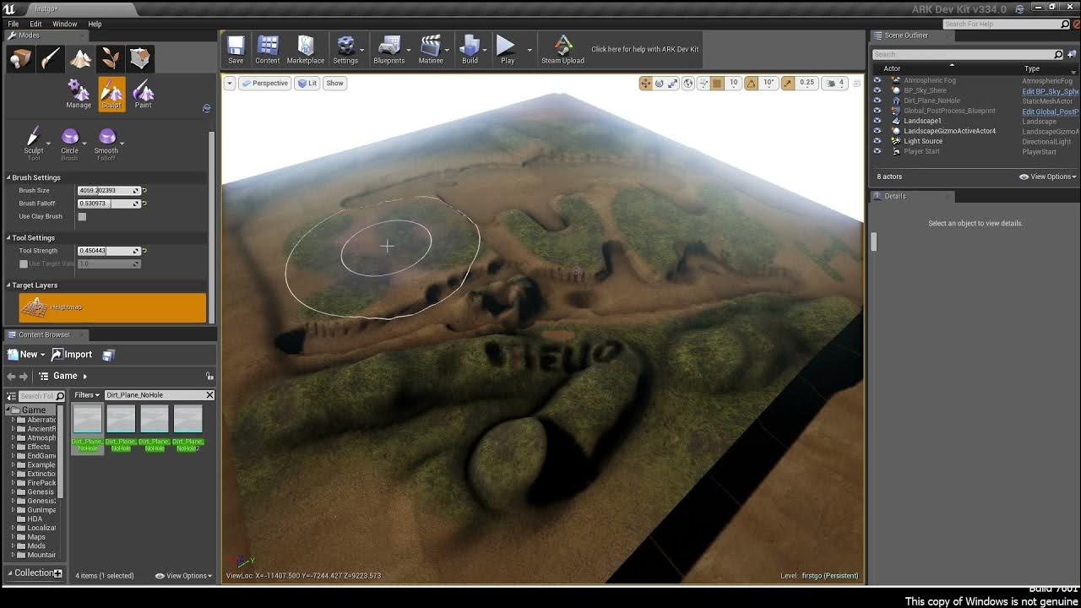Open the Matinee toolbar icon
The height and width of the screenshot is (608, 1081).
431,49
